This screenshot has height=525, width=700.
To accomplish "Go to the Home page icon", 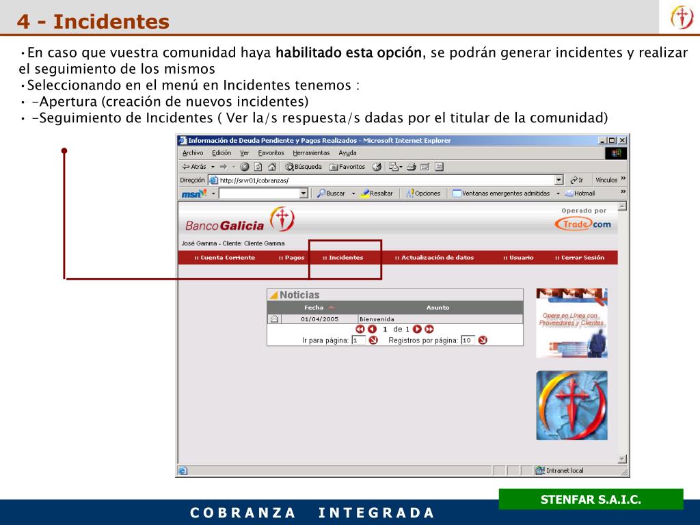I will point(272,167).
